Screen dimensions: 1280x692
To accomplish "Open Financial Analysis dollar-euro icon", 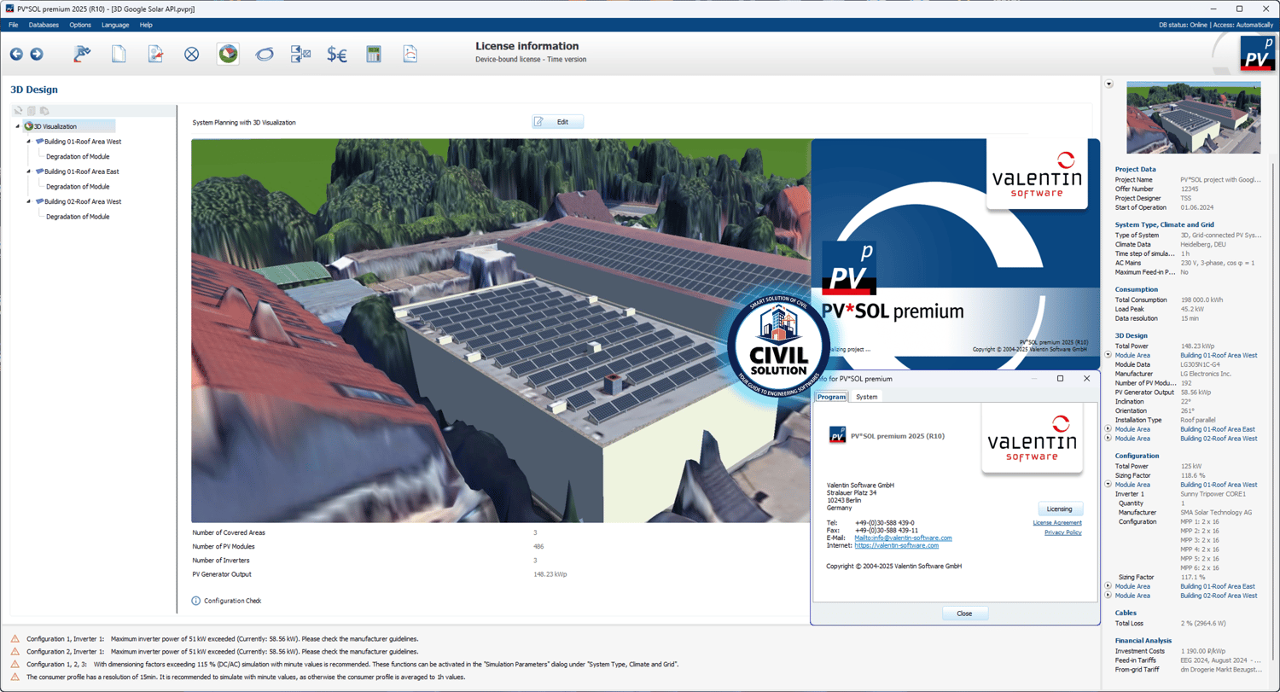I will tap(337, 55).
